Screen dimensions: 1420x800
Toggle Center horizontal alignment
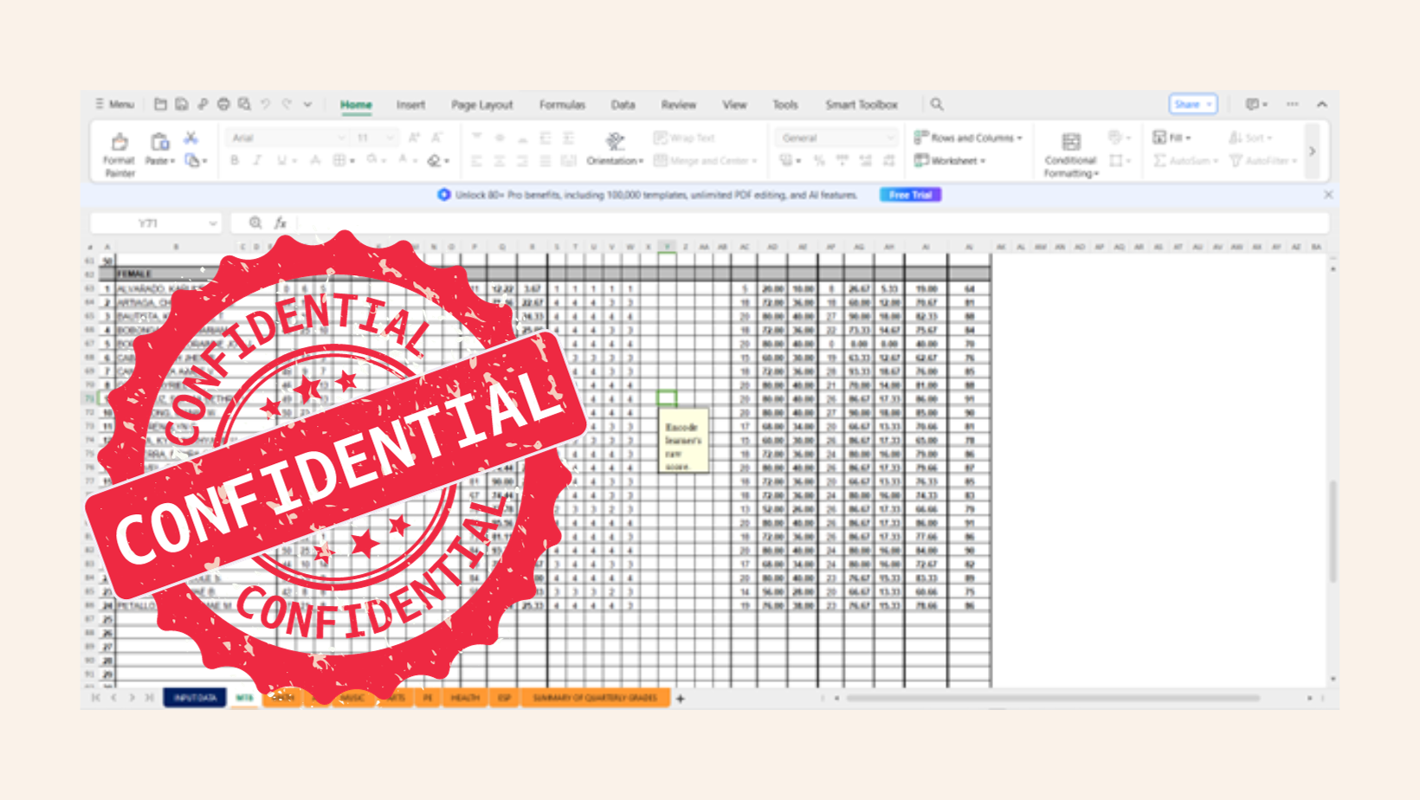coord(500,160)
